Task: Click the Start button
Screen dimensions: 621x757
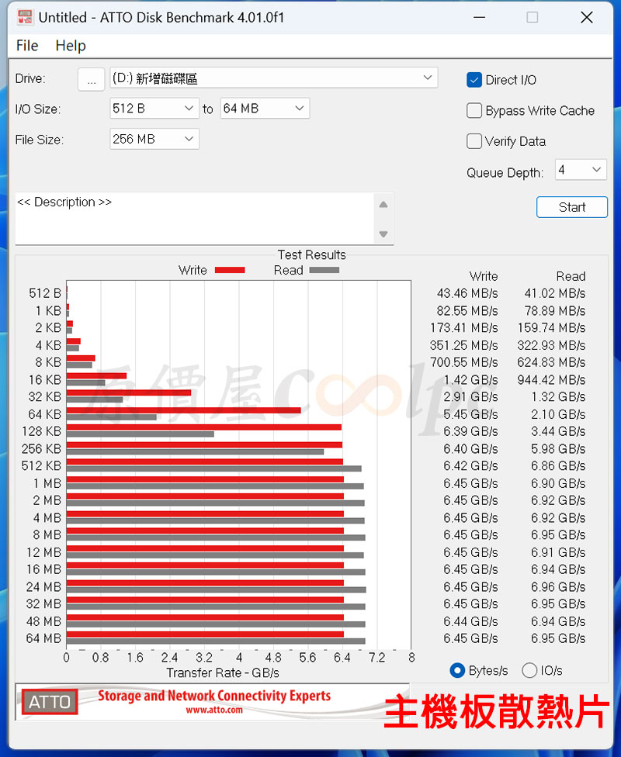Action: pyautogui.click(x=572, y=207)
